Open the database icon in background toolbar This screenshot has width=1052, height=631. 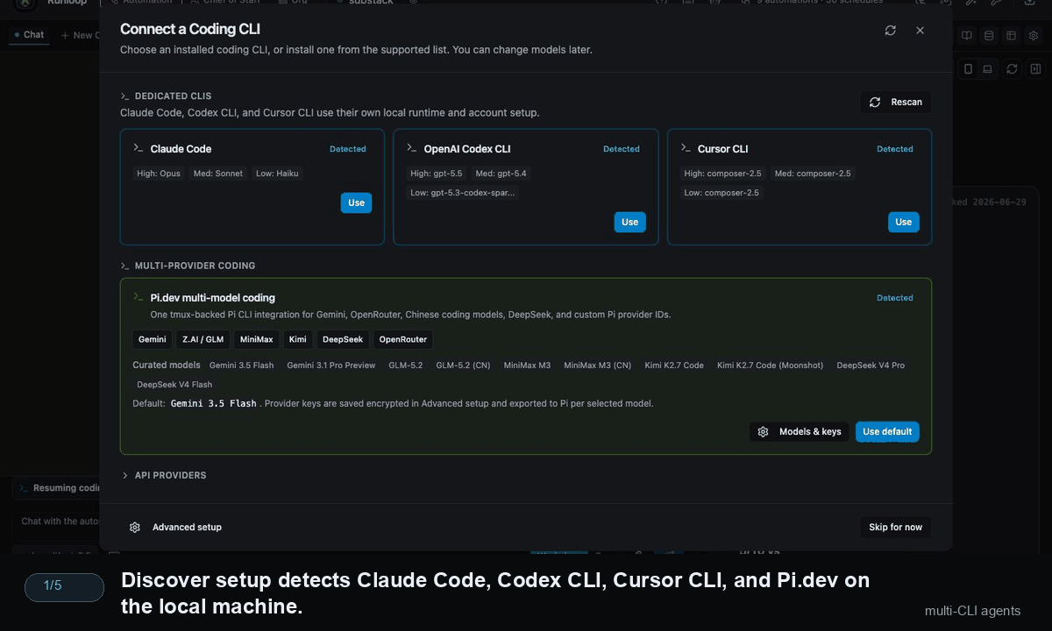pos(989,36)
